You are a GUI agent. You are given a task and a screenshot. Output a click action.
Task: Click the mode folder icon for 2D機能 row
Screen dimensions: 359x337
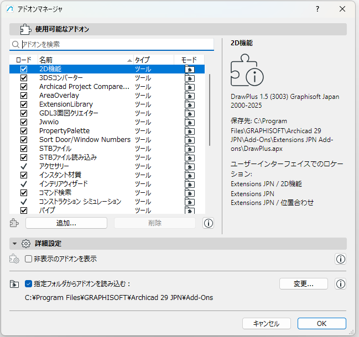[190, 69]
